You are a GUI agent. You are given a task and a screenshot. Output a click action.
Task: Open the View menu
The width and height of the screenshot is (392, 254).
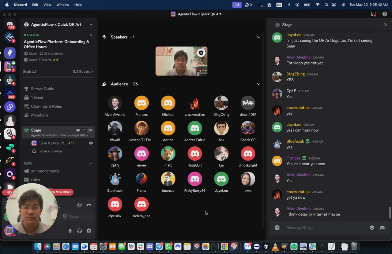coord(47,5)
